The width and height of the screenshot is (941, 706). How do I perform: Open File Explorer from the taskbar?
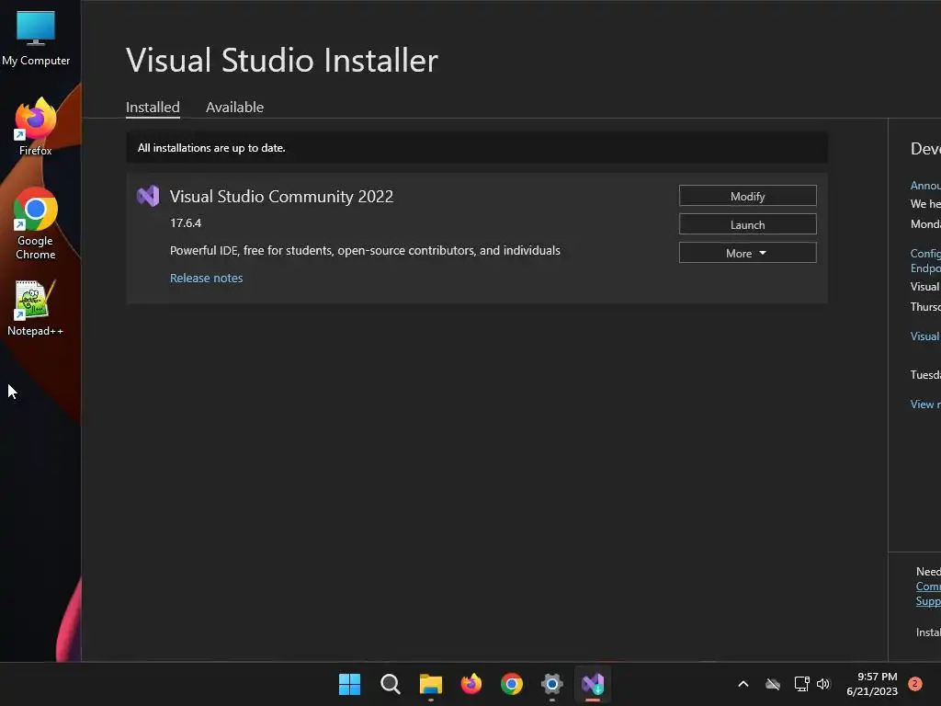click(431, 684)
